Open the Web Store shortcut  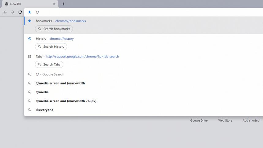(225, 120)
